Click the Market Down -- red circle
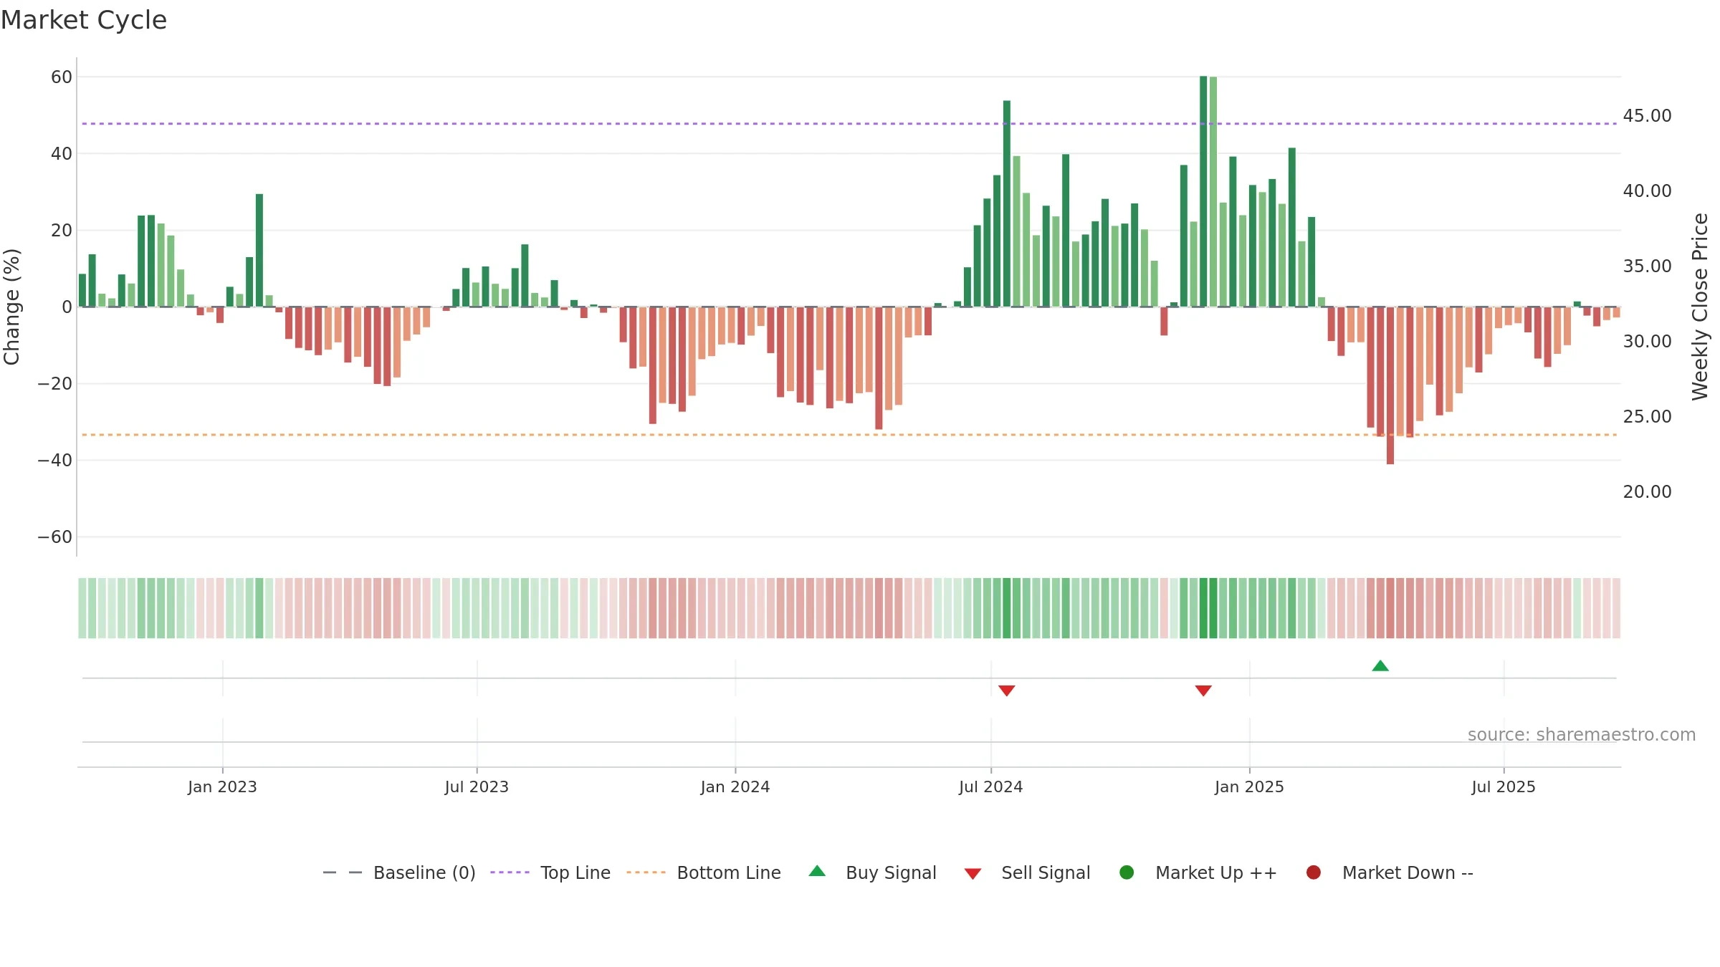The height and width of the screenshot is (967, 1720). click(1314, 872)
